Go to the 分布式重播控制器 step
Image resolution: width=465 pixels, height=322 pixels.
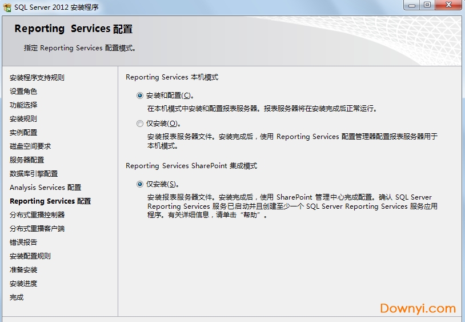37,215
